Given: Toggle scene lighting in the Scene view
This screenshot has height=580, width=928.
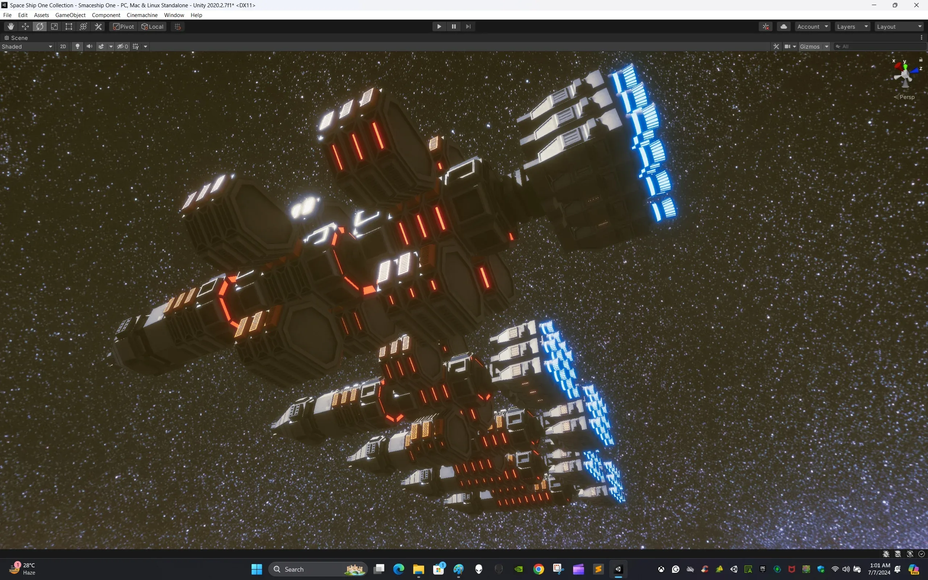Looking at the screenshot, I should 78,46.
